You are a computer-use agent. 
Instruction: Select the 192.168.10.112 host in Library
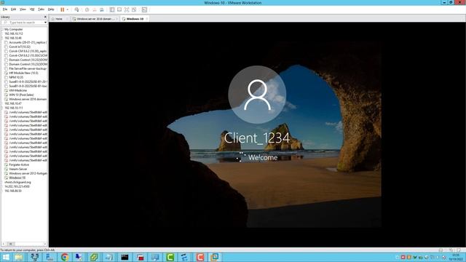click(x=14, y=34)
